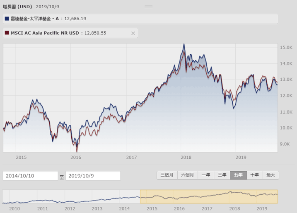Click the drag handle icon at top
Screen dimensions: 297x213
(148, 7)
